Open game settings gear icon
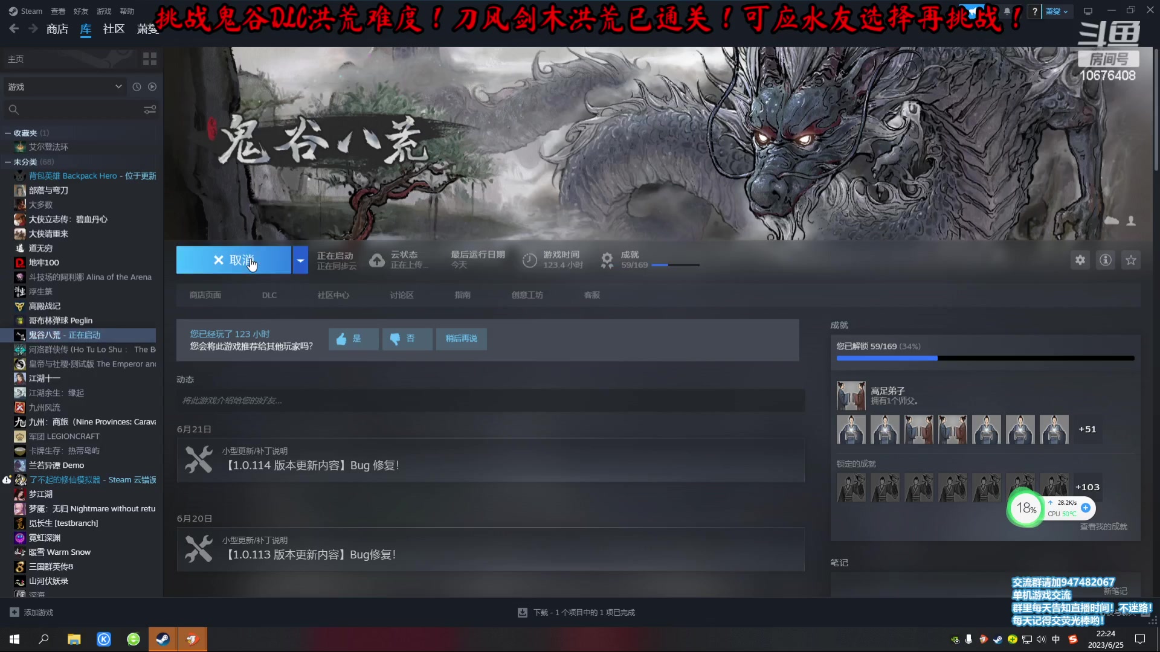 point(1080,260)
